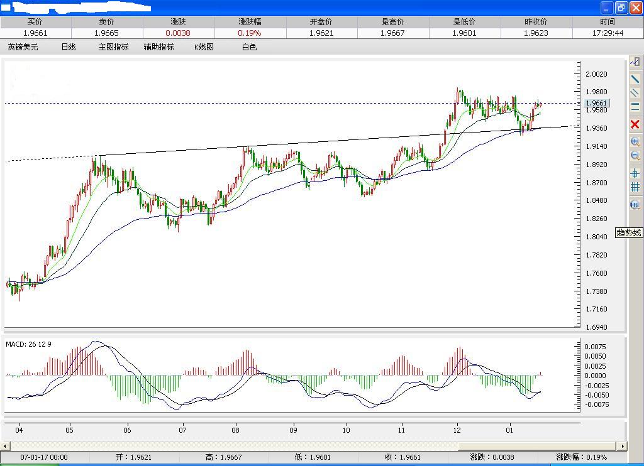Image resolution: width=644 pixels, height=466 pixels.
Task: Enable the crosshair cursor tool
Action: [635, 173]
